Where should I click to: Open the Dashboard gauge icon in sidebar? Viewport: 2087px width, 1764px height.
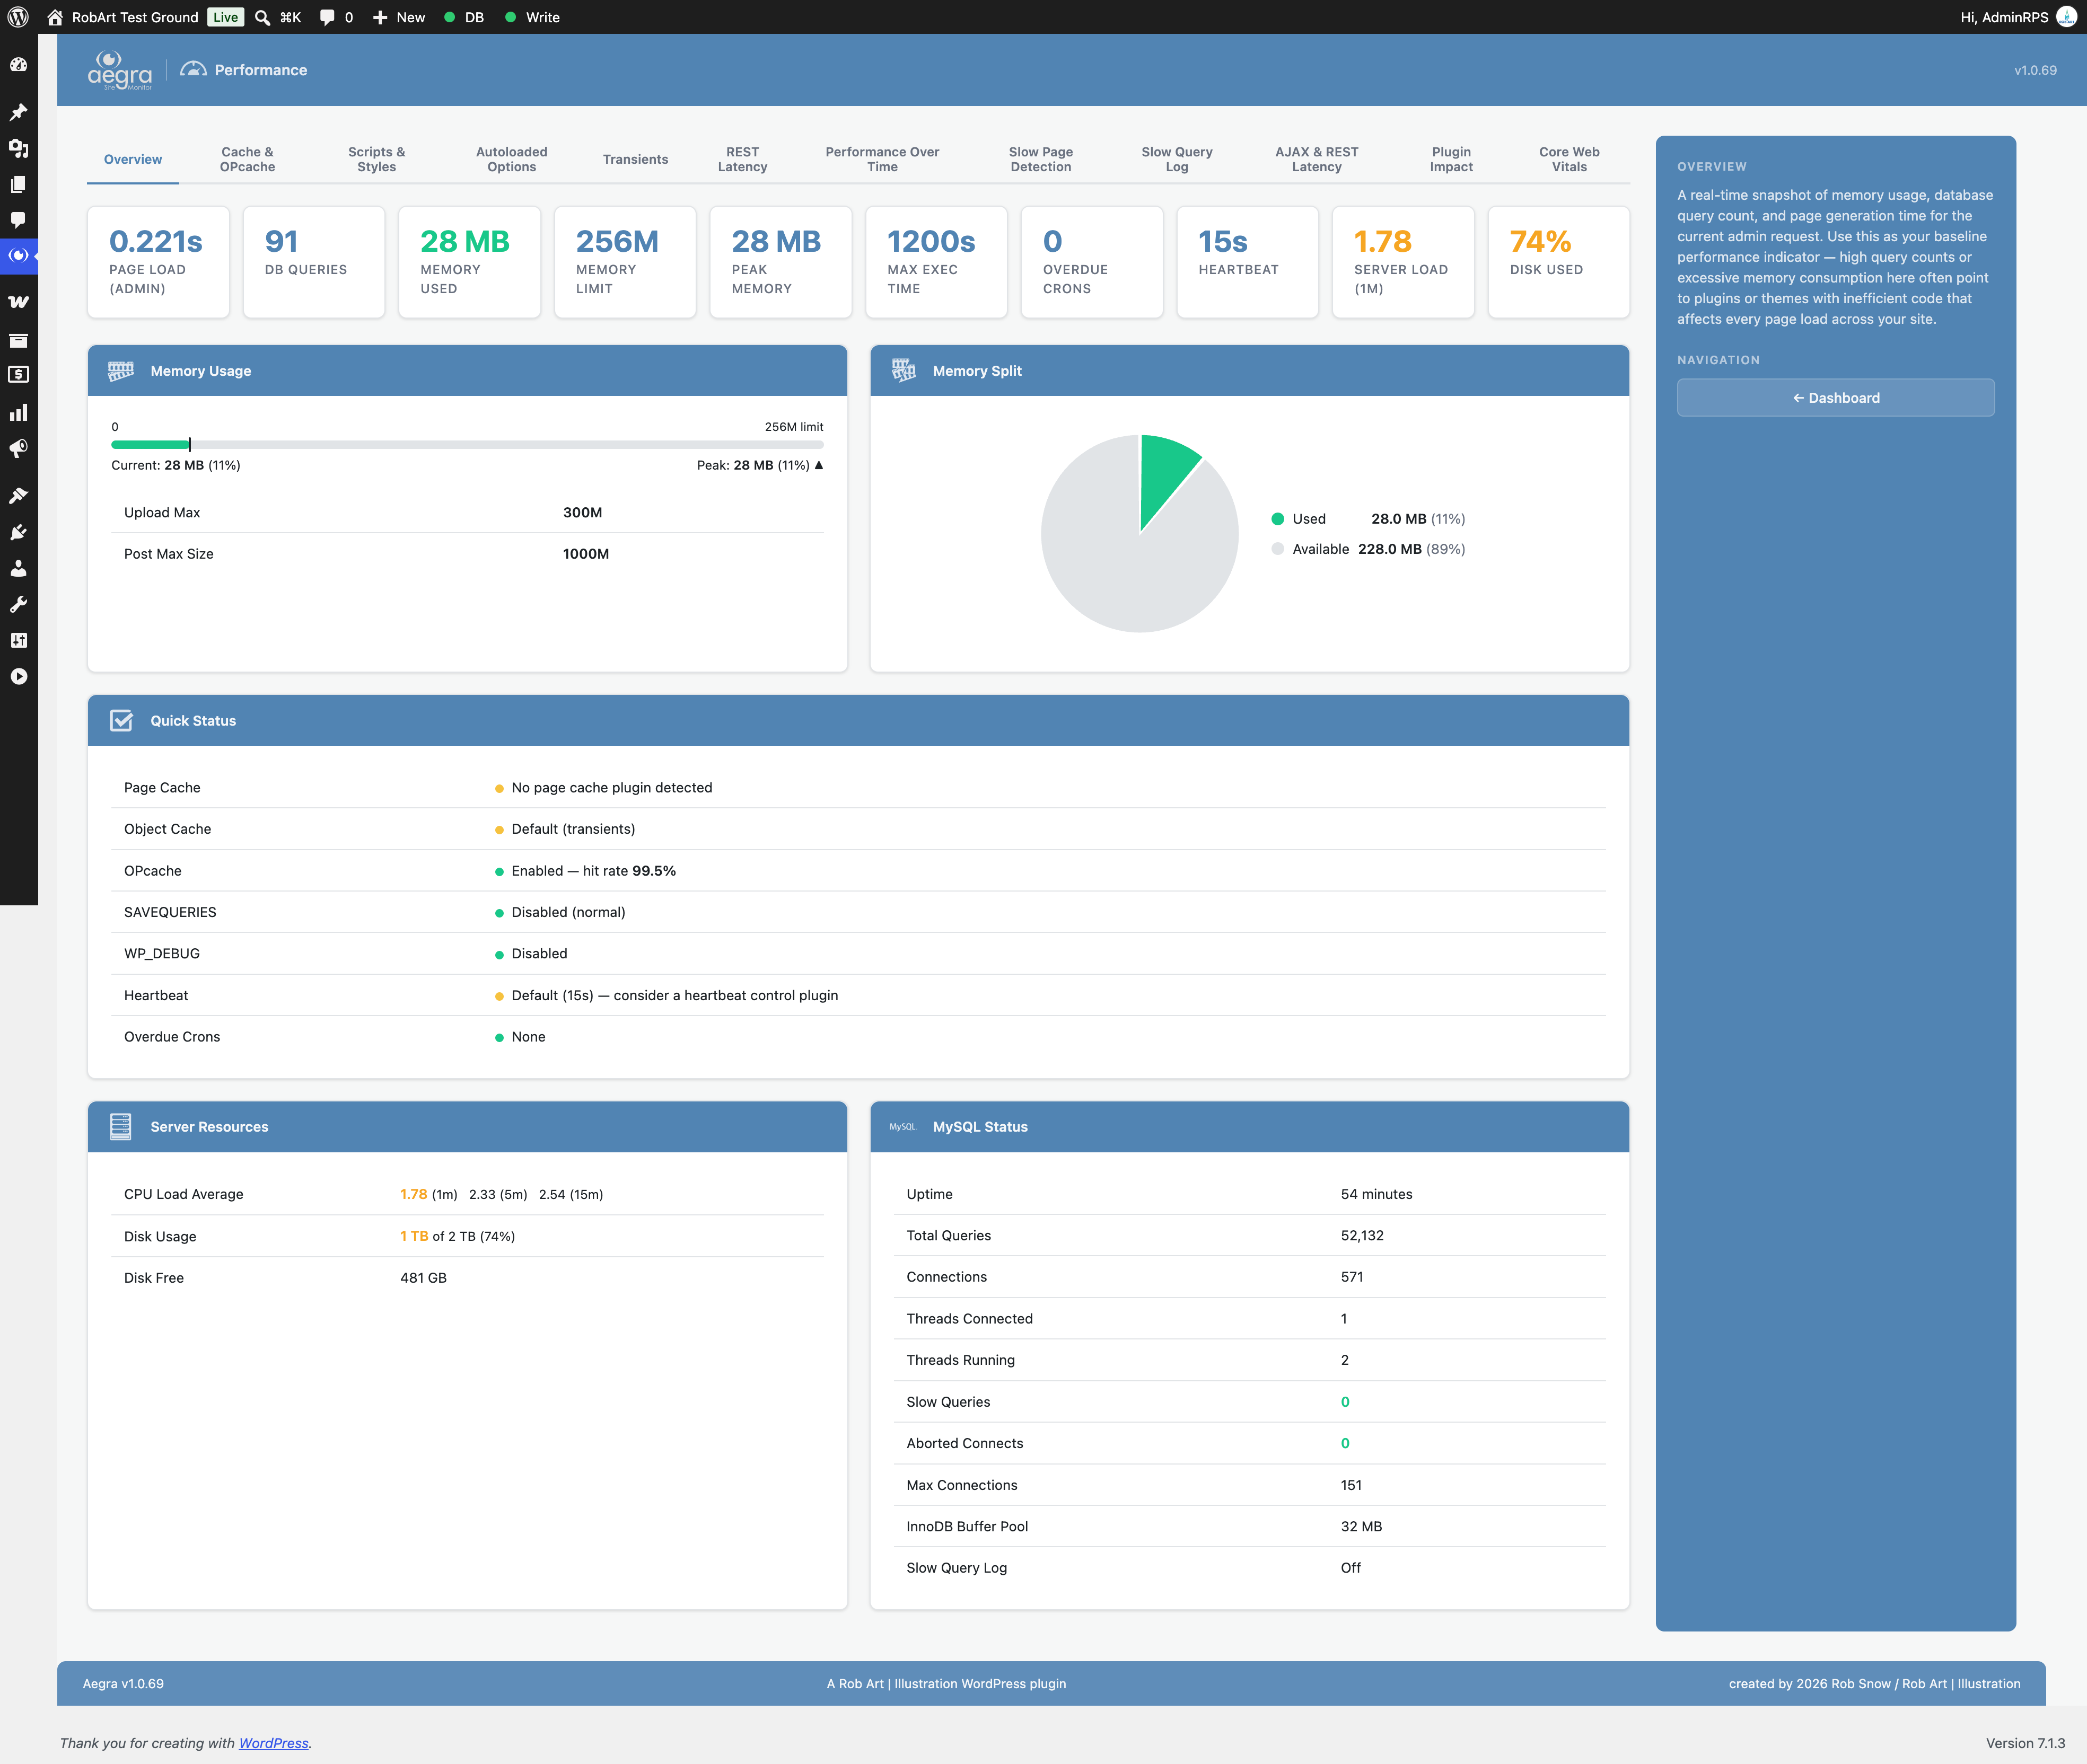[x=18, y=65]
